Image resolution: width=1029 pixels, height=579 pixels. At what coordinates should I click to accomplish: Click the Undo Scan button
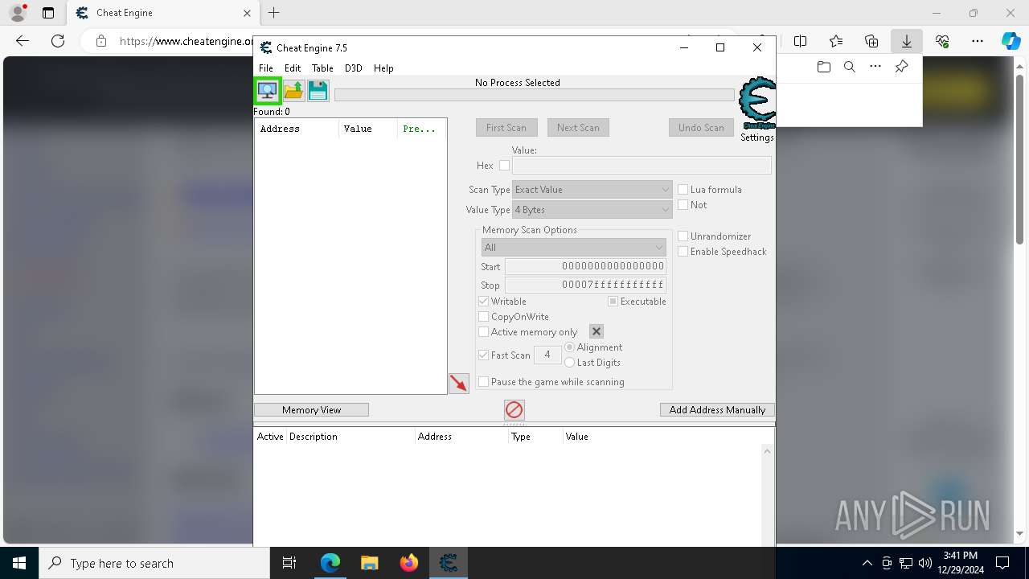(x=701, y=128)
